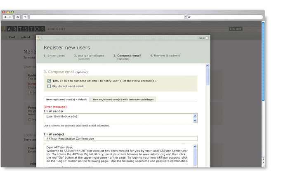Screen dimensions: 295x173
Task: Click the Email sender scroll up arrow
Action: click(195, 116)
